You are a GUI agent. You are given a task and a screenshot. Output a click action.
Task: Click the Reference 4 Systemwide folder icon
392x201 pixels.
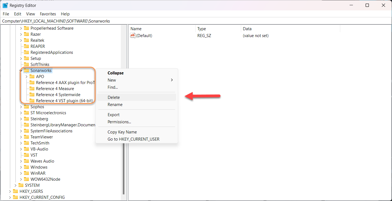(x=32, y=94)
